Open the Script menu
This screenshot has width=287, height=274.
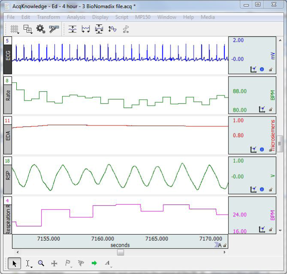click(x=122, y=17)
